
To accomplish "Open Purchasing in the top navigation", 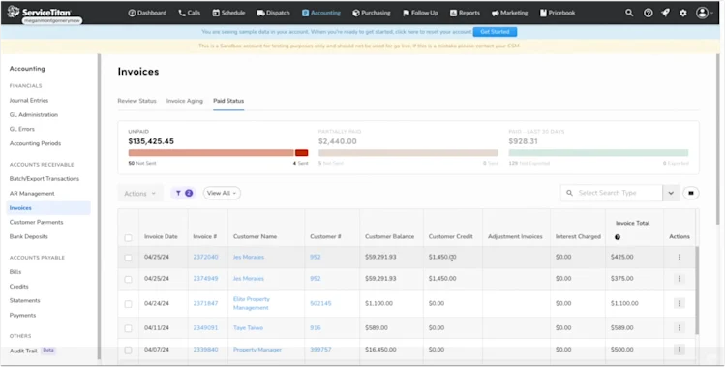I will pyautogui.click(x=372, y=13).
